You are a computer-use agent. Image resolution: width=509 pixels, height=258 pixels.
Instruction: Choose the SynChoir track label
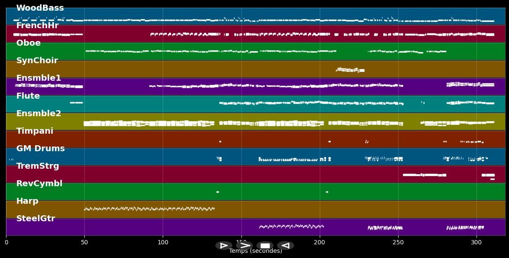point(37,61)
